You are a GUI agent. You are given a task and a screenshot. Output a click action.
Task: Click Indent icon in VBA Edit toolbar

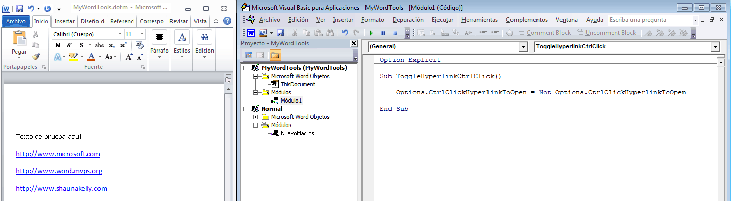click(483, 33)
